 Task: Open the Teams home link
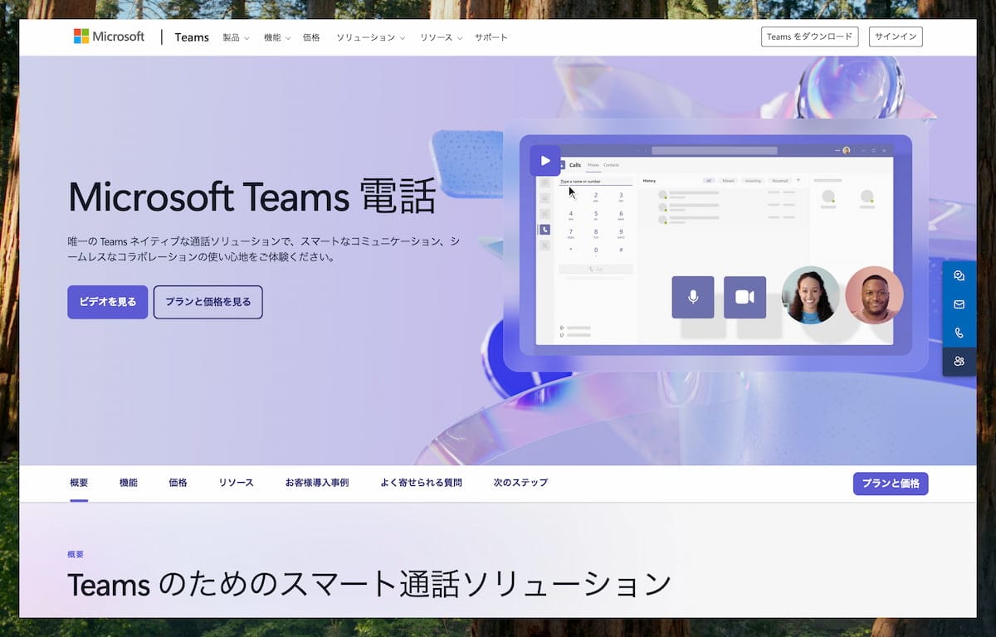(x=192, y=37)
